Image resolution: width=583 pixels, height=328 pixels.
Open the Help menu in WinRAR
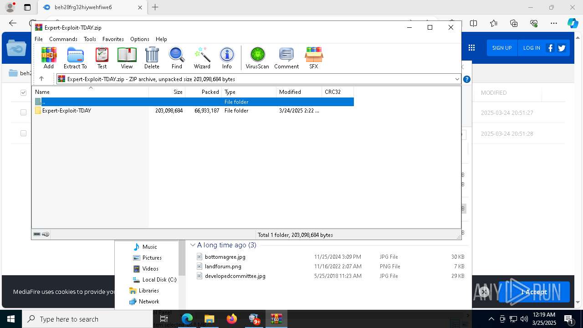161,39
